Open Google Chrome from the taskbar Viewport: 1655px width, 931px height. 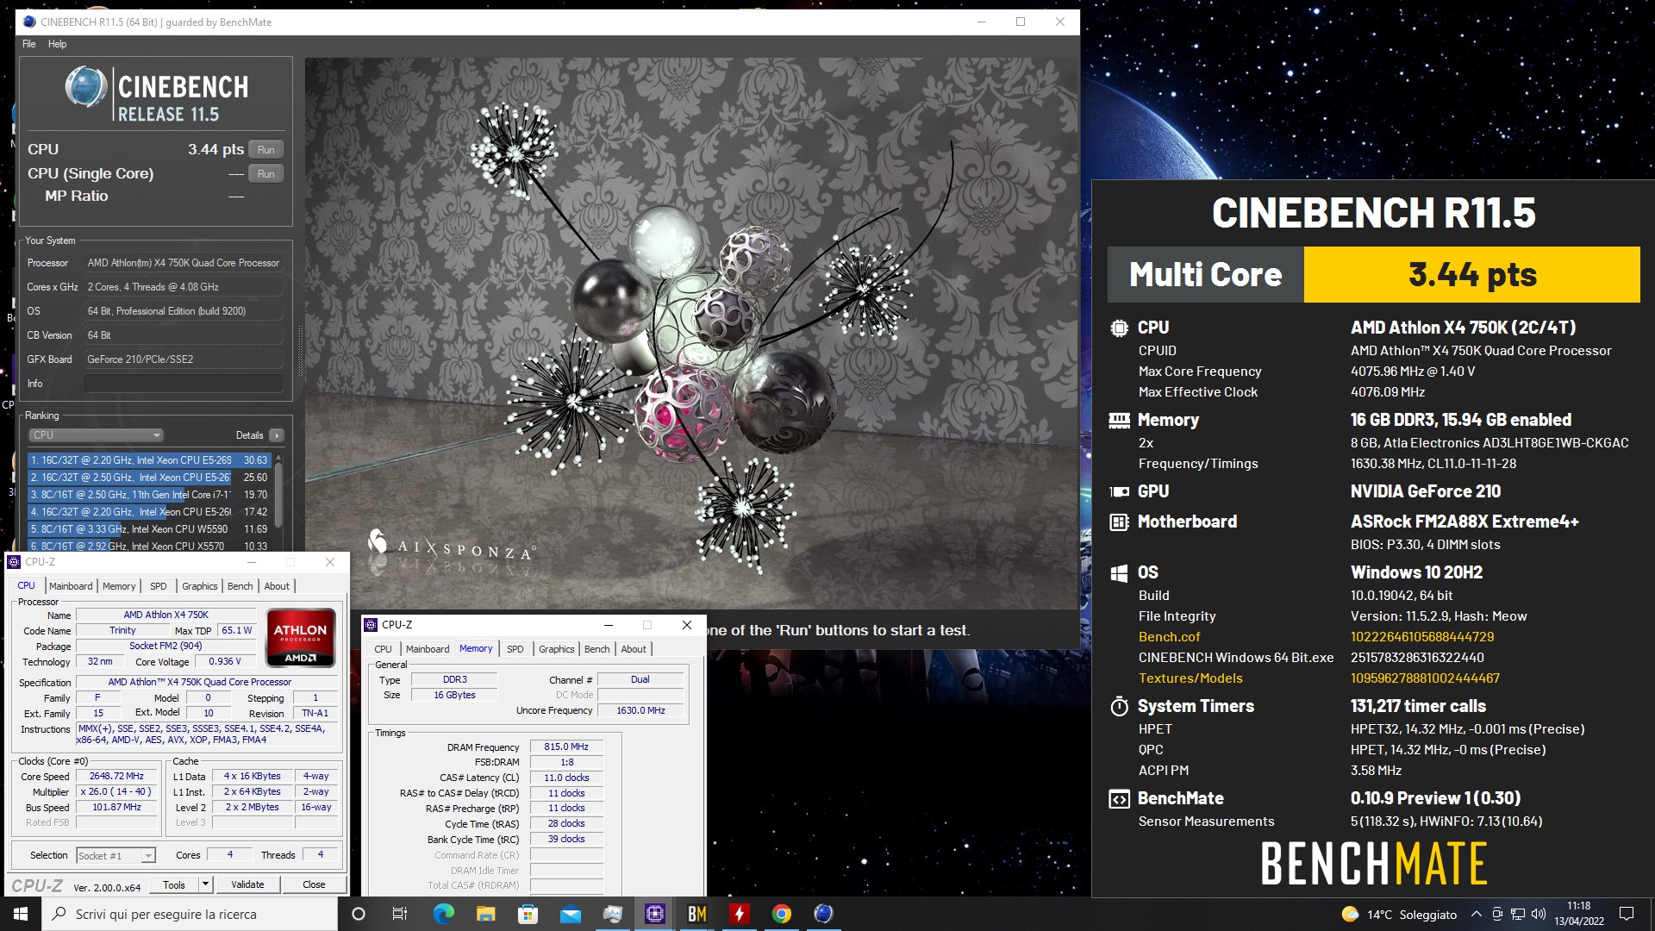(x=781, y=914)
